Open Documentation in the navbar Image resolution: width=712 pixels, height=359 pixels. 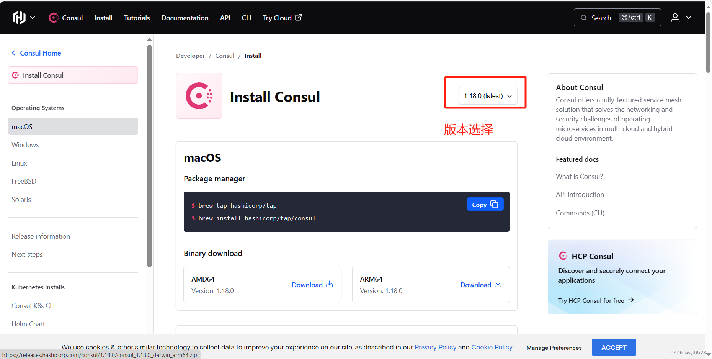click(x=185, y=18)
